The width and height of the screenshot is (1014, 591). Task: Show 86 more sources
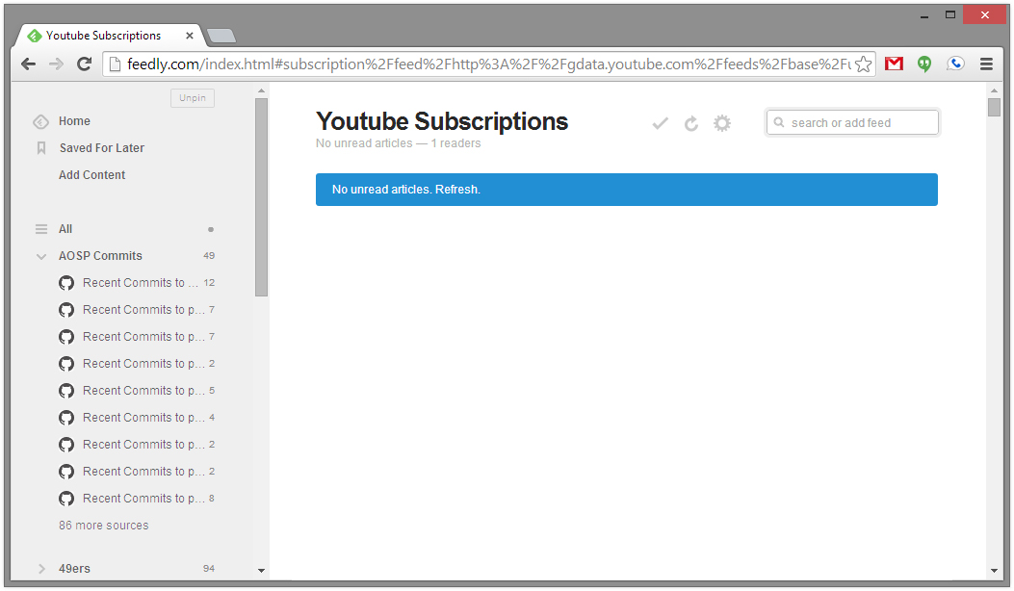[x=104, y=526]
